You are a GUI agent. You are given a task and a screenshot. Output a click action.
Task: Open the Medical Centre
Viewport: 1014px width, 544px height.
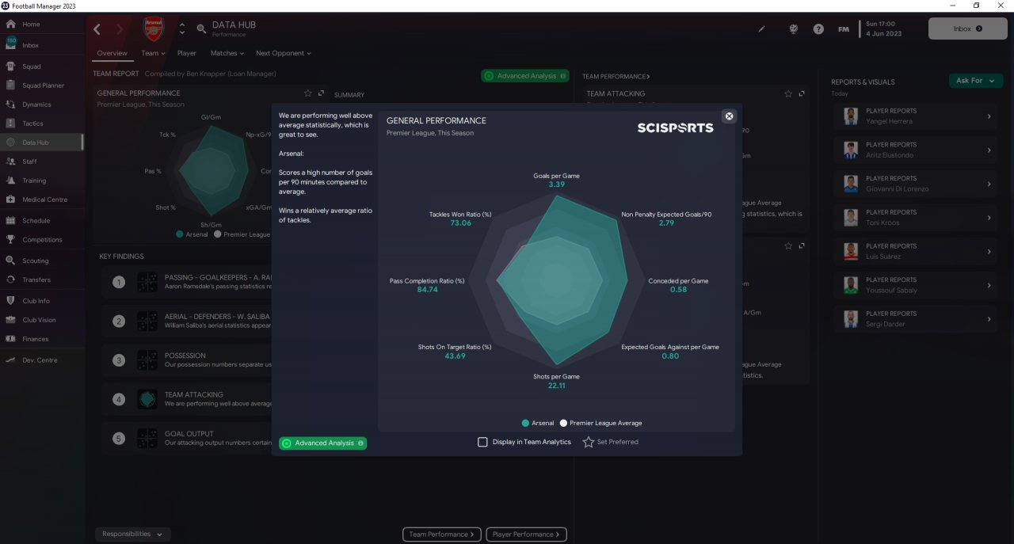click(41, 200)
